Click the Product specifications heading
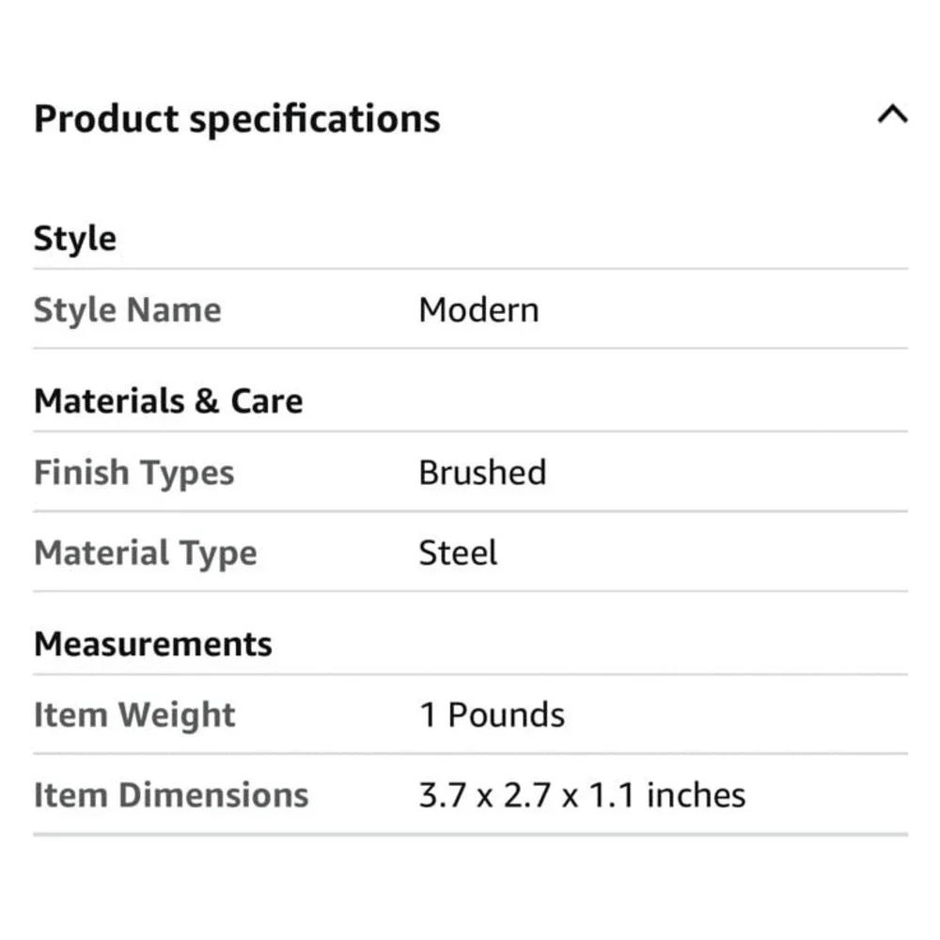This screenshot has width=940, height=940. [x=237, y=118]
